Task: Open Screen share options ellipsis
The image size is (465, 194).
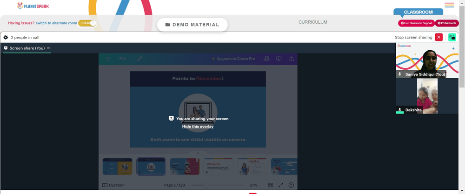Action: pyautogui.click(x=48, y=48)
